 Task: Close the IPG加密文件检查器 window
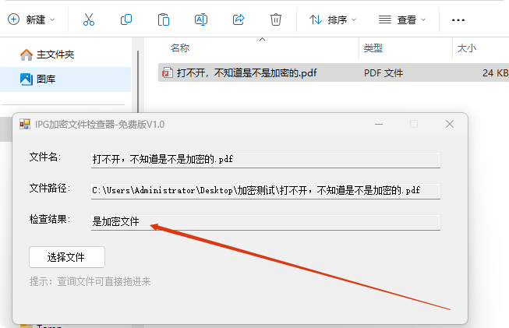pyautogui.click(x=450, y=124)
